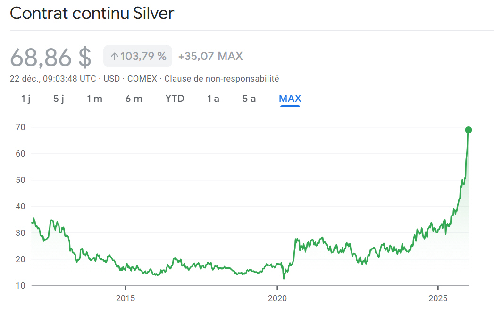This screenshot has width=494, height=315.
Task: Open the 5 a time range
Action: tap(249, 99)
